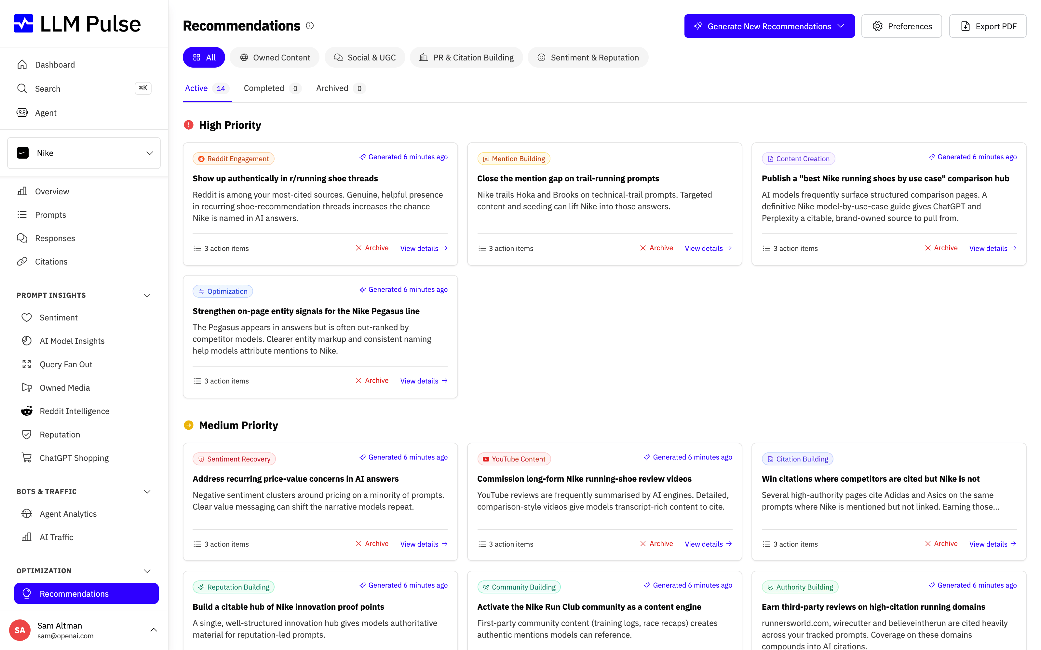Open 'Activate the Nike Run Club community' title
The width and height of the screenshot is (1041, 650).
(x=589, y=606)
